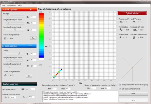
Task: Click 'Finished calculation of the spheres free energy' log line
Action: point(58,99)
